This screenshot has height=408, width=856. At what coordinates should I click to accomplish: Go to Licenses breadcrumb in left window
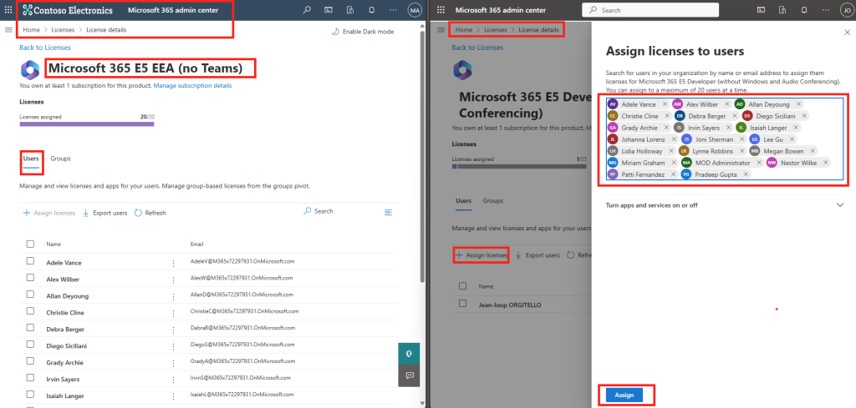click(x=63, y=30)
